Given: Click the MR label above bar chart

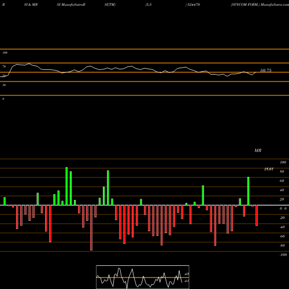Looking at the screenshot, I should click(x=258, y=150).
